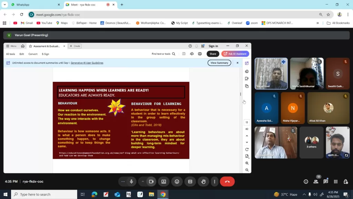Toggle the camera in Meet controls
The width and height of the screenshot is (353, 199).
(151, 182)
